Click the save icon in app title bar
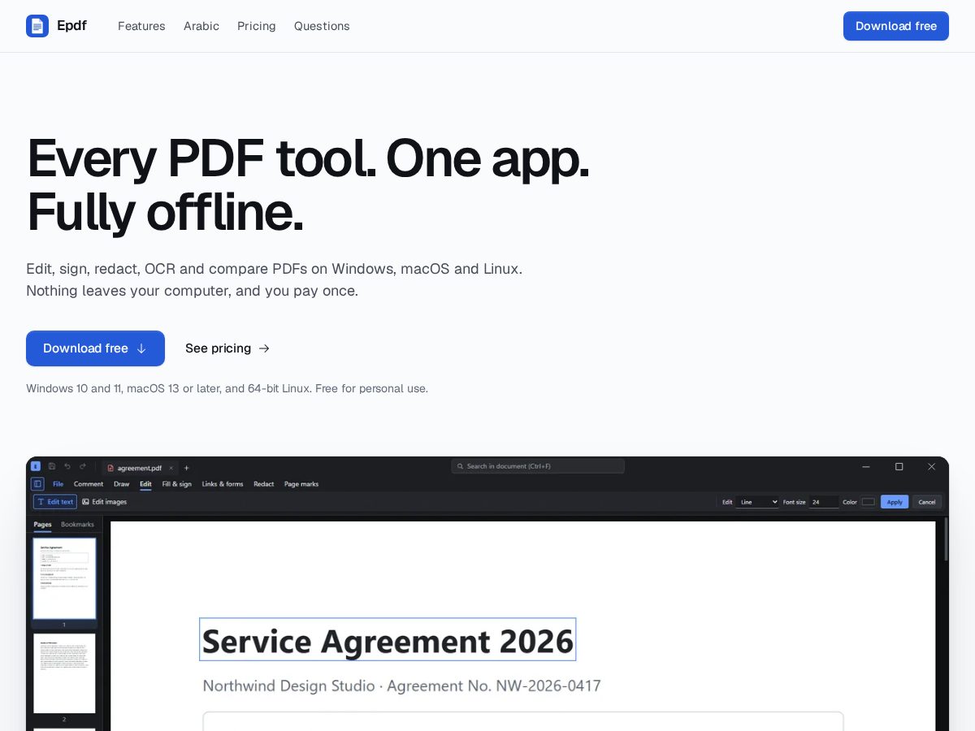This screenshot has width=975, height=731. tap(52, 466)
